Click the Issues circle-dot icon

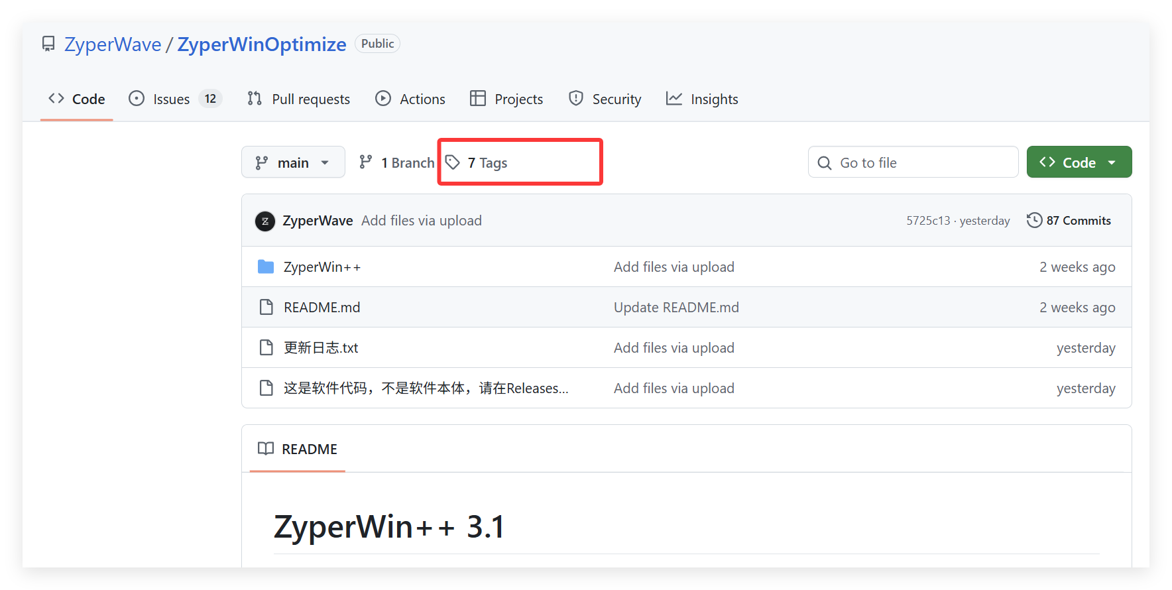point(137,99)
